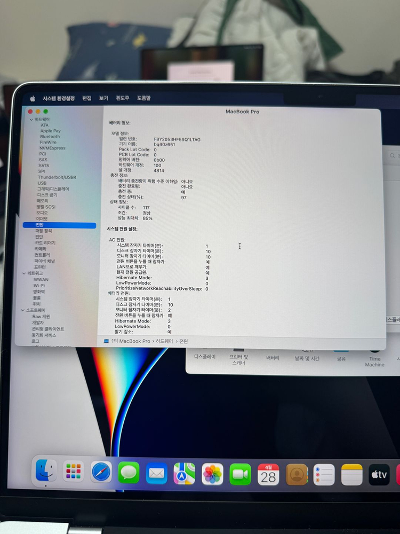Select 이더넷 in sidebar
The height and width of the screenshot is (534, 400).
point(42,218)
